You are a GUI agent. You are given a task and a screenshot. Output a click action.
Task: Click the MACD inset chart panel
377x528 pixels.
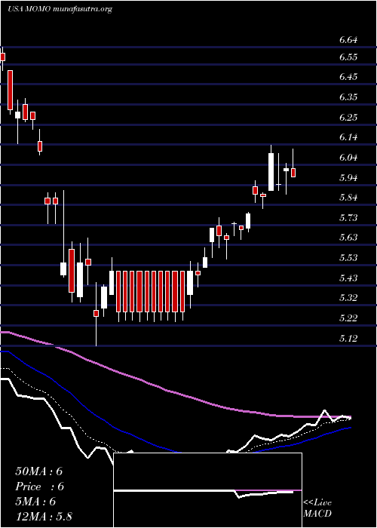tap(207, 490)
